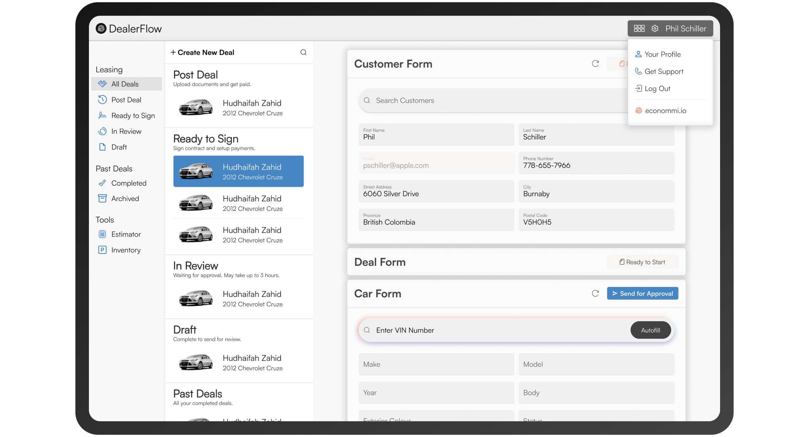This screenshot has width=809, height=437.
Task: Select the All Deals handshake icon
Action: [102, 84]
